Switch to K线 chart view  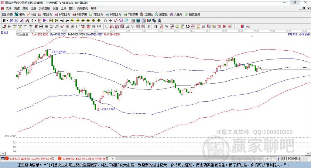point(31,15)
